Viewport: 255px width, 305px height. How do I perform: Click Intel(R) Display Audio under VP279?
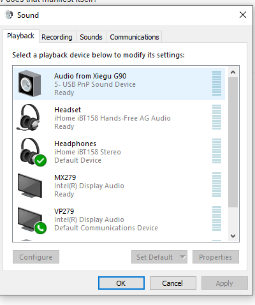point(89,219)
